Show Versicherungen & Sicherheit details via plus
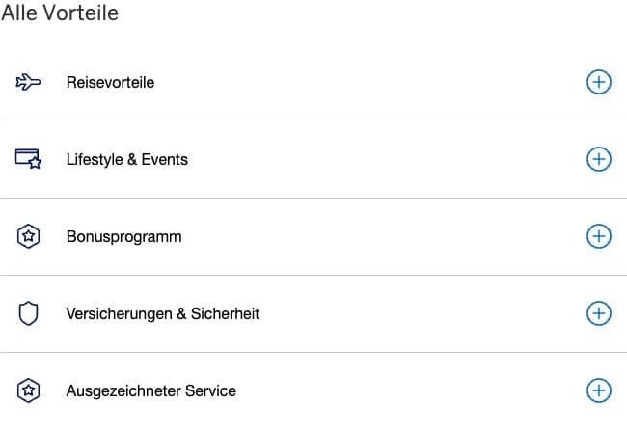The height and width of the screenshot is (430, 627). (599, 313)
